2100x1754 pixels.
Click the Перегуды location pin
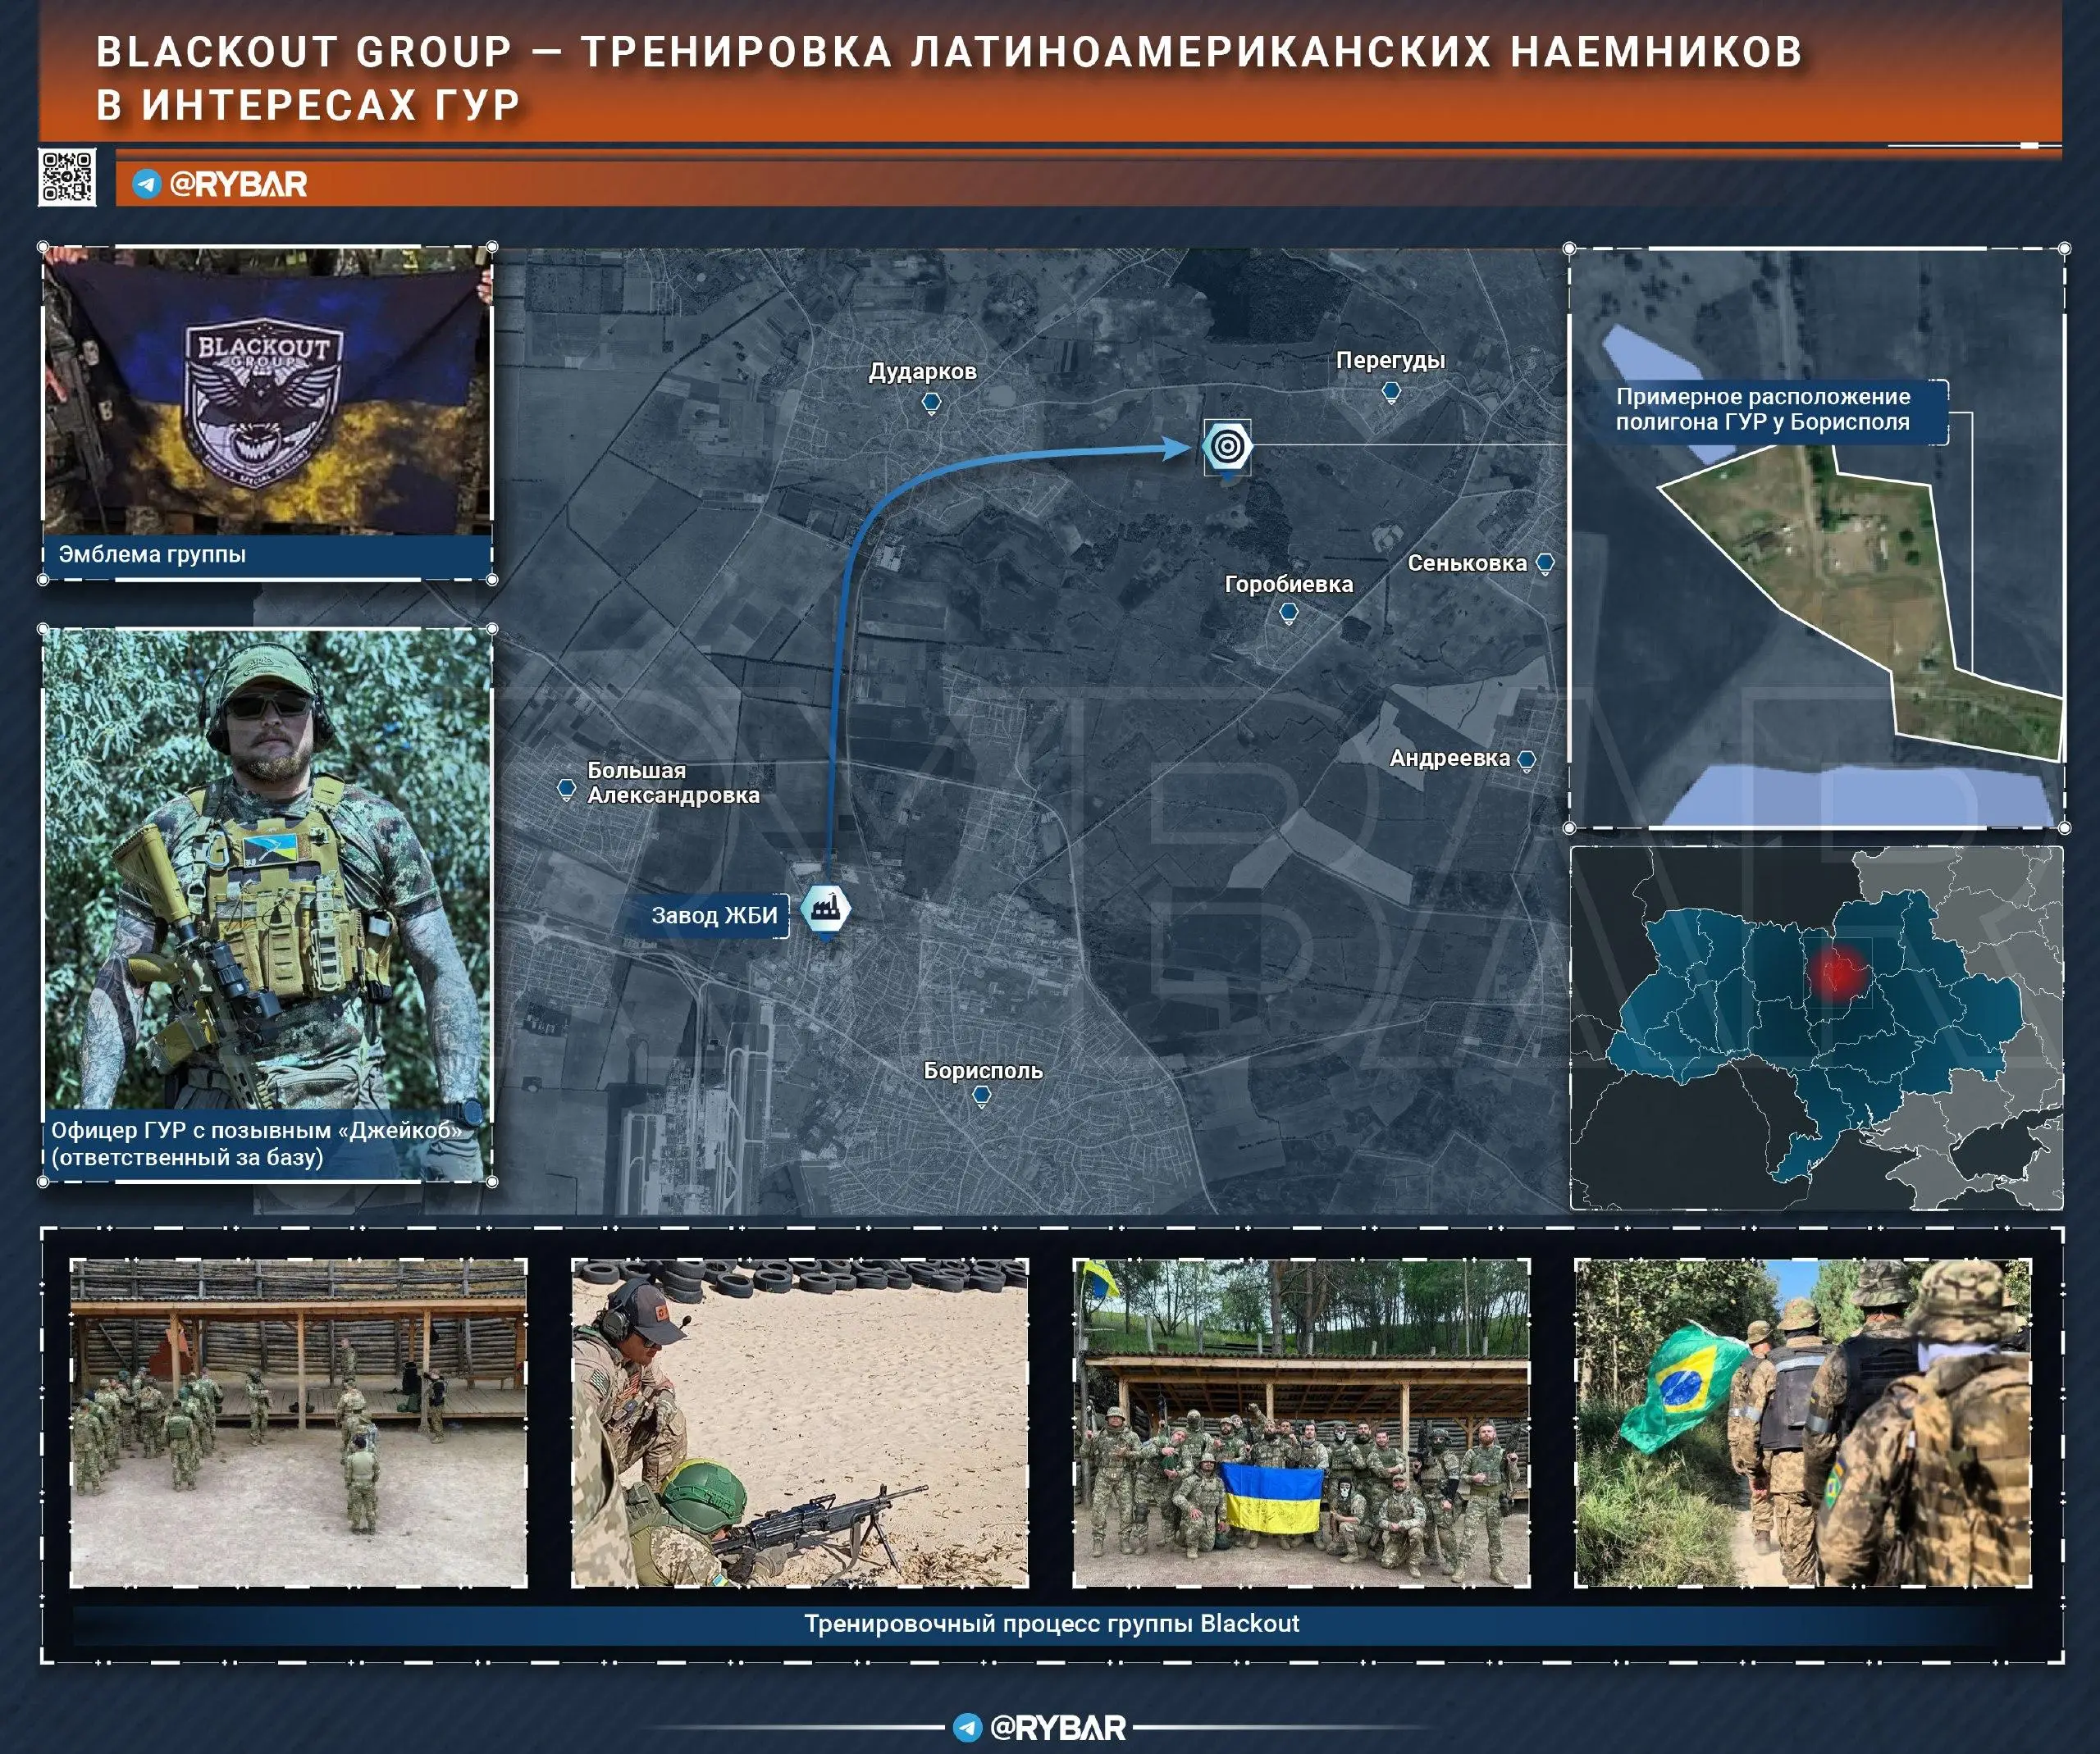point(1391,392)
